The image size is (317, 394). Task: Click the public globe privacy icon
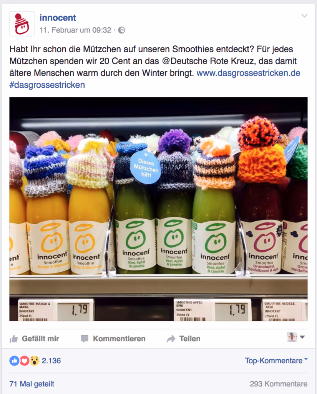122,30
